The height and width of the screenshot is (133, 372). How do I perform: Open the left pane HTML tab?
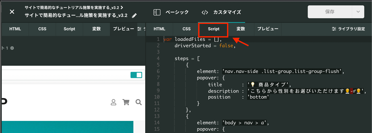click(15, 29)
